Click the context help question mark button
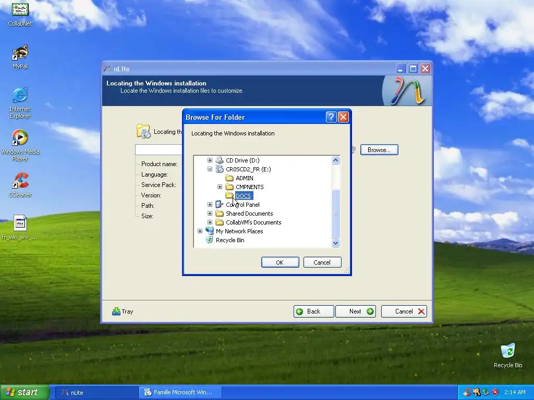Image resolution: width=534 pixels, height=400 pixels. point(331,117)
